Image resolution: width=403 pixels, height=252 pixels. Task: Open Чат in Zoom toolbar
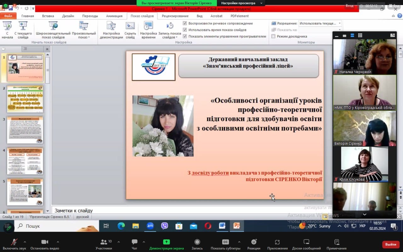(134, 244)
